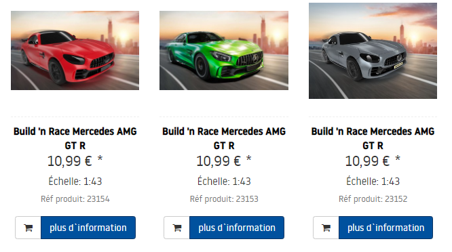Add the red Mercedes 23154 to cart
Screen dimensions: 452x252
29,228
